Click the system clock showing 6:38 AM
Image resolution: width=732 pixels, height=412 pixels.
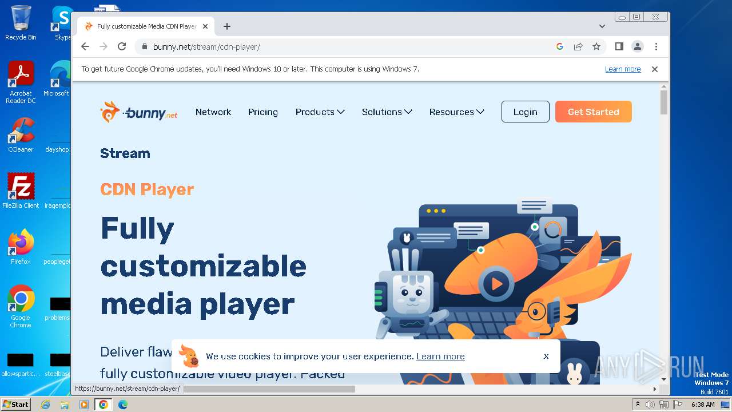coord(703,405)
